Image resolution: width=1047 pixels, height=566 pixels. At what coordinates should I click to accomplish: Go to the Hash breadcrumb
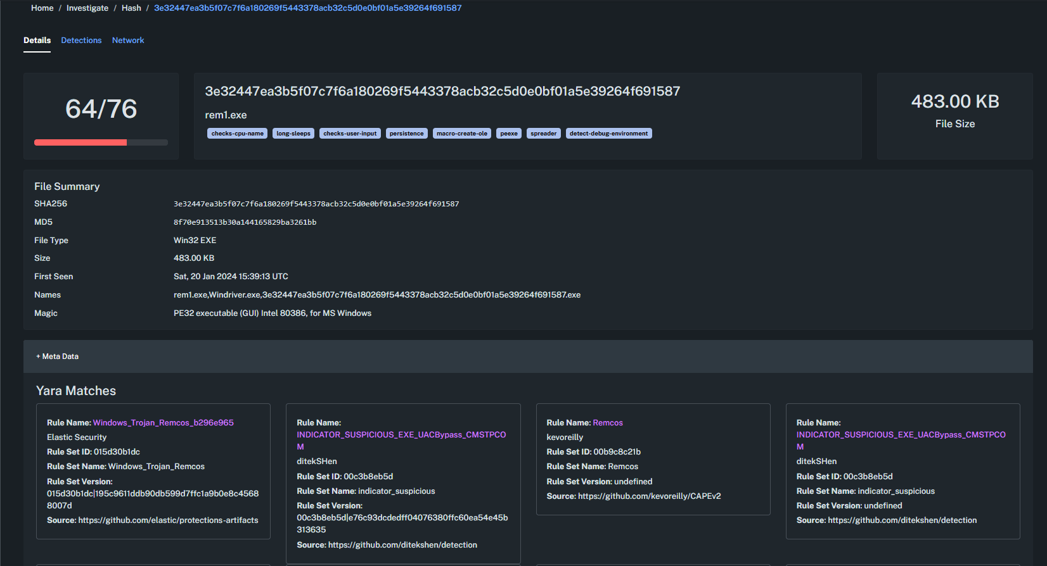(x=131, y=8)
